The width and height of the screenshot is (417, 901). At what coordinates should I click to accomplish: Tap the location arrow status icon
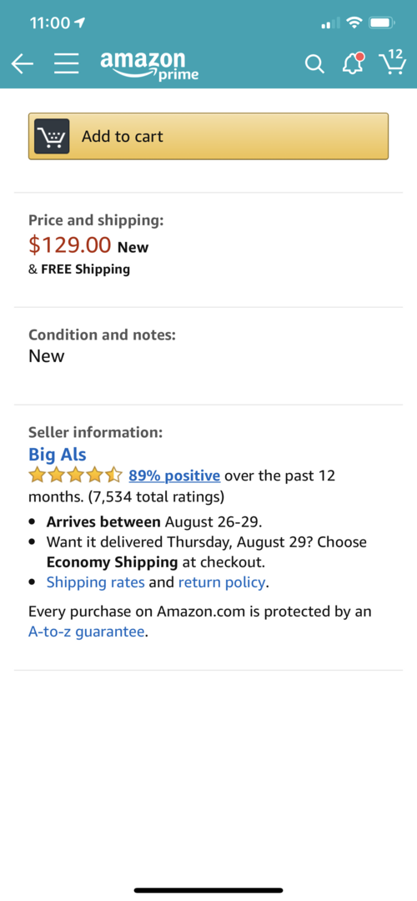(x=80, y=23)
